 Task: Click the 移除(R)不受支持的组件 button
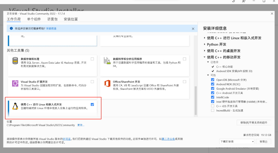click(254, 123)
